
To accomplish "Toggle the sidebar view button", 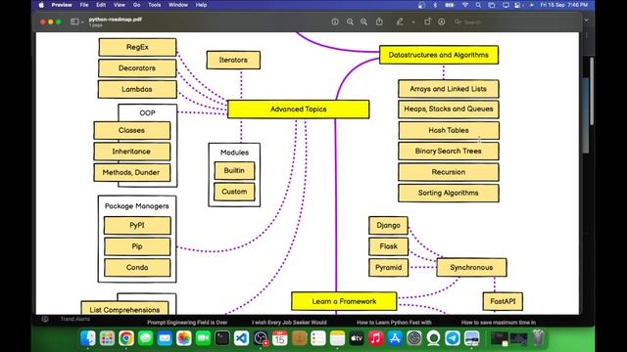I will pos(74,22).
